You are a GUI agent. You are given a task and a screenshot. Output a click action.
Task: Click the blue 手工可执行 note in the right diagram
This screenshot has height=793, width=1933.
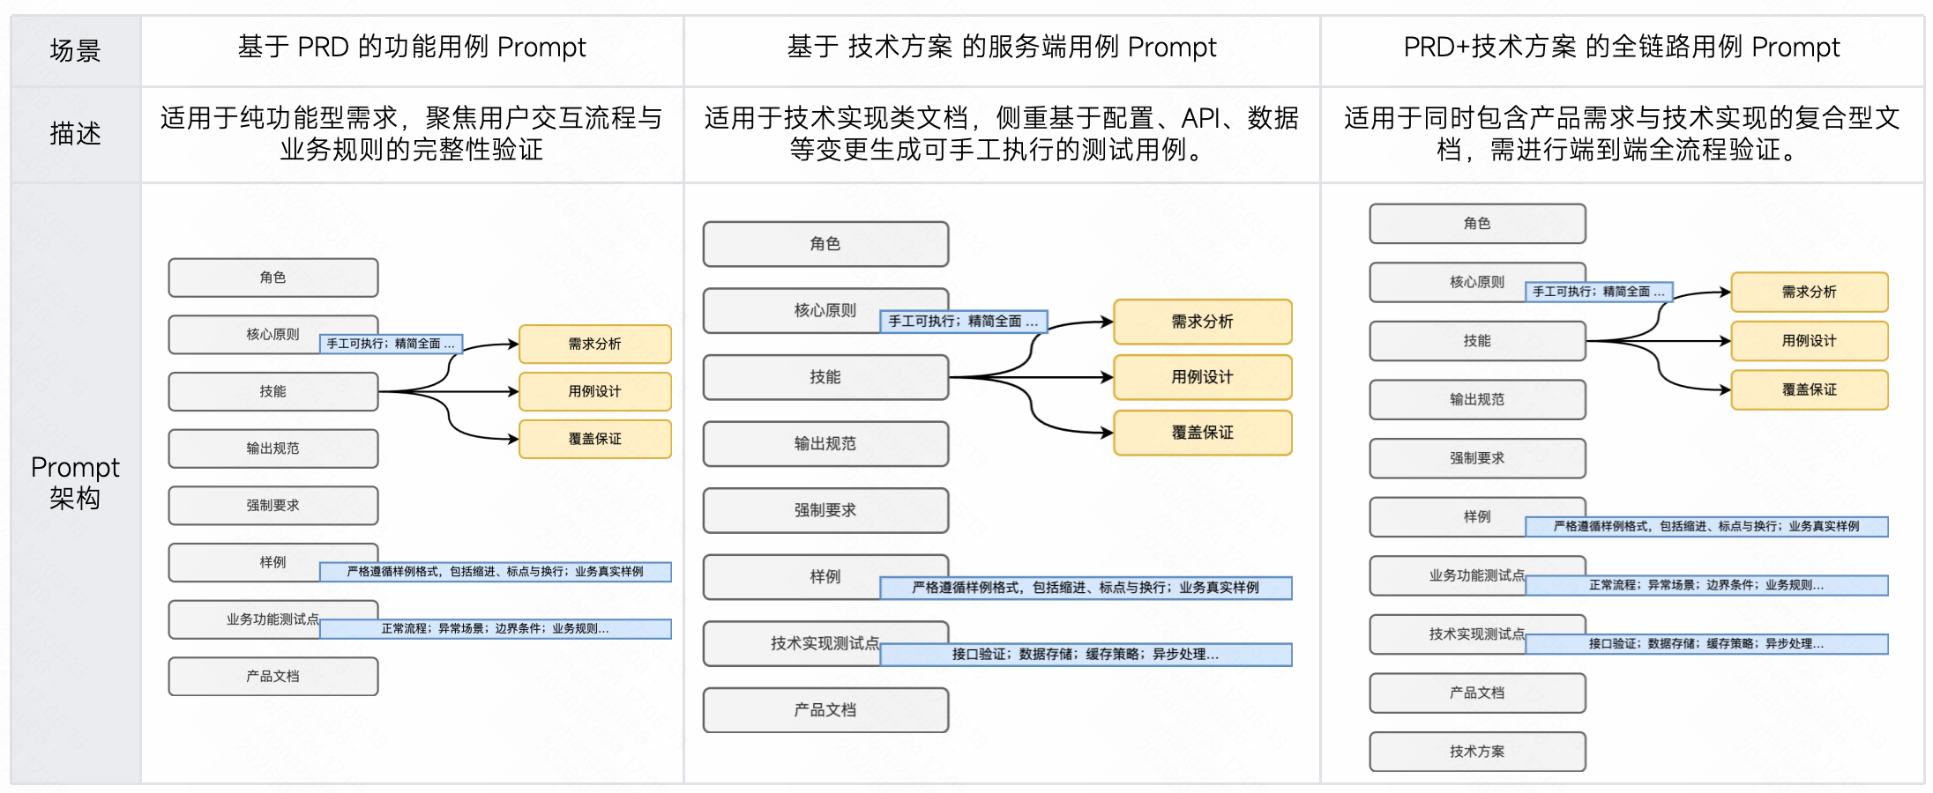[1598, 292]
